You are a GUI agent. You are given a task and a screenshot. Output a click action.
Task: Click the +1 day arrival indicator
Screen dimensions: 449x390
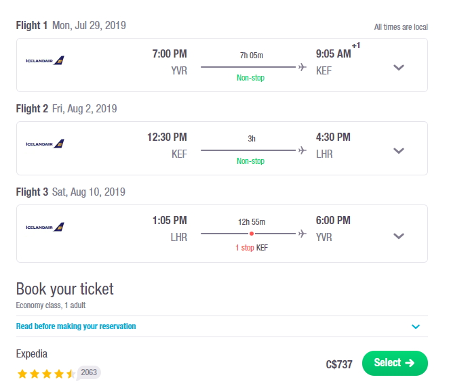(x=356, y=45)
